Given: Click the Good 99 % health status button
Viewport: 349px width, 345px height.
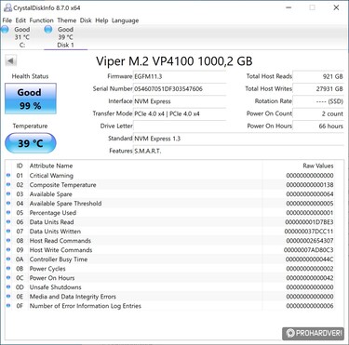Looking at the screenshot, I should tap(31, 99).
